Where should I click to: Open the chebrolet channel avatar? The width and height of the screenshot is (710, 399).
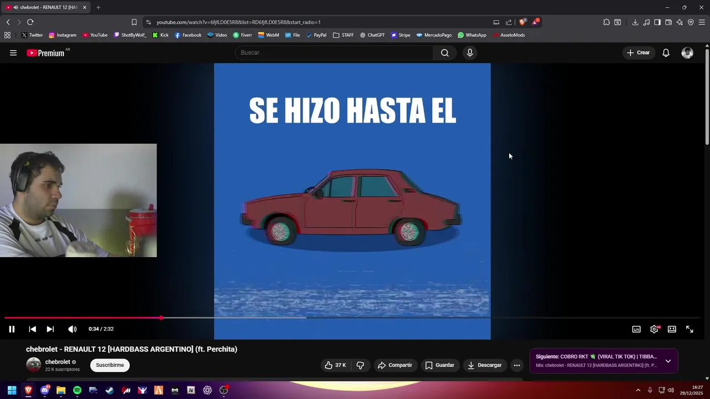click(34, 365)
